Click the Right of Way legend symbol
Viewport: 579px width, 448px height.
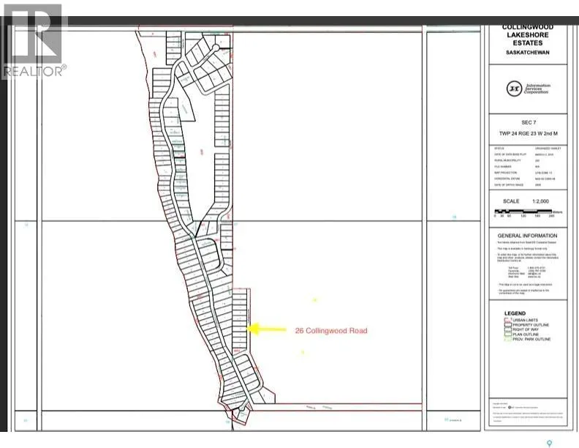pos(508,329)
